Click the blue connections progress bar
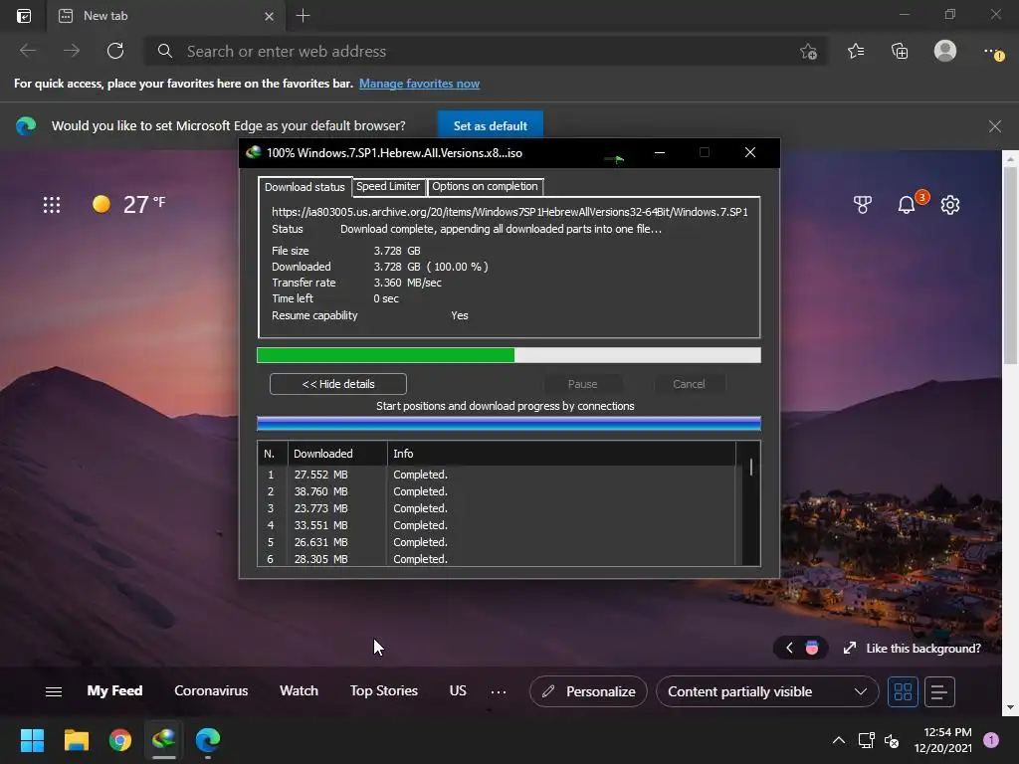The height and width of the screenshot is (764, 1019). (x=509, y=424)
